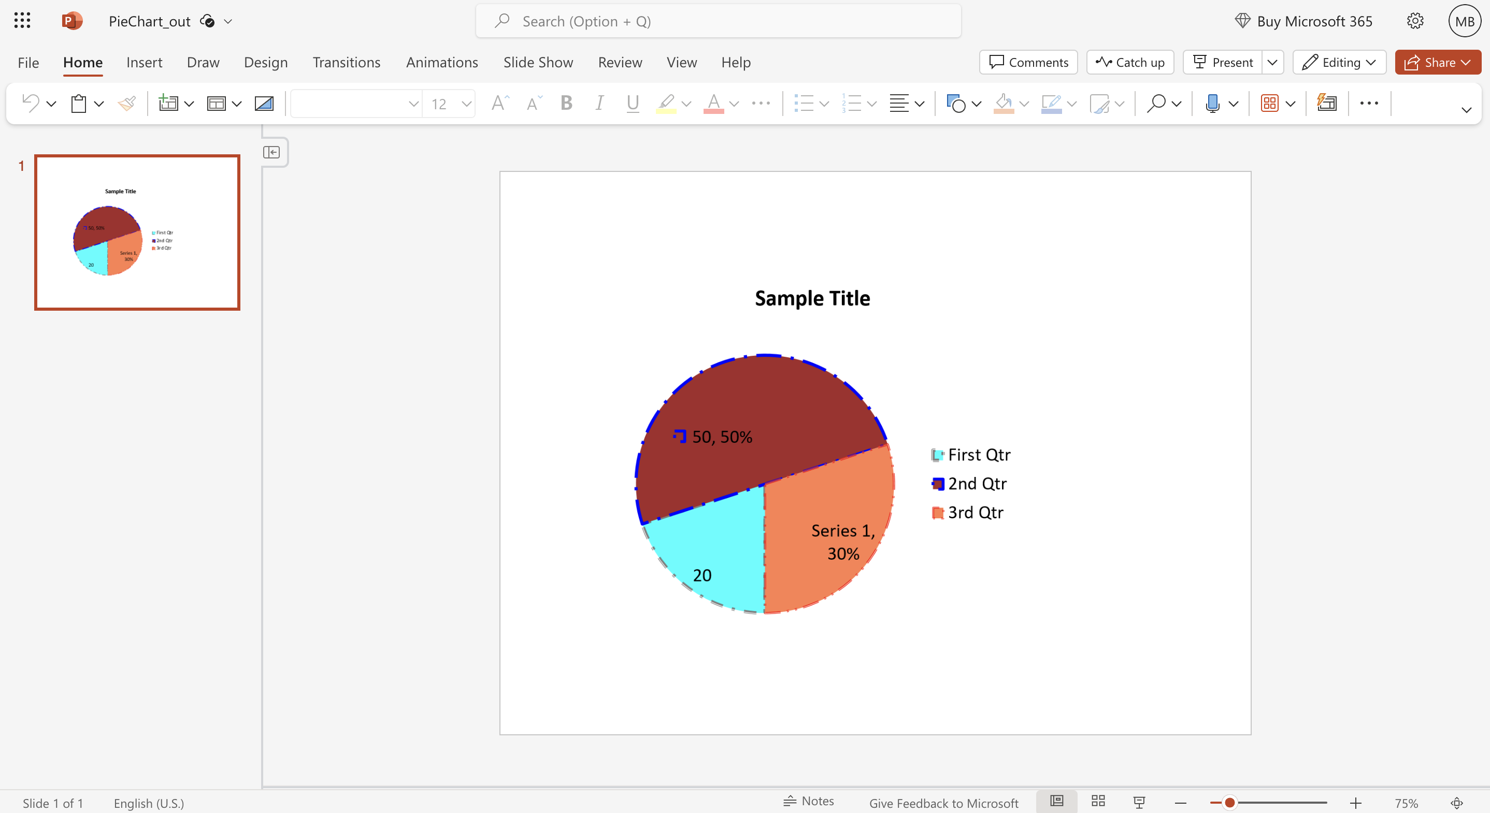1490x813 pixels.
Task: Click the Comments button
Action: click(1028, 63)
